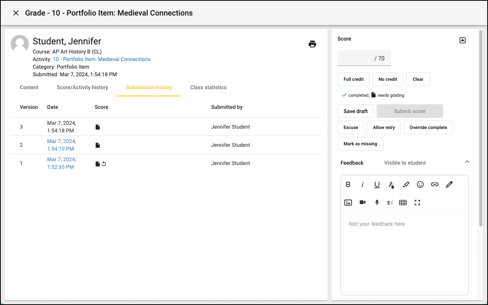The image size is (488, 305).
Task: Grant Full credit for the submission
Action: 353,79
